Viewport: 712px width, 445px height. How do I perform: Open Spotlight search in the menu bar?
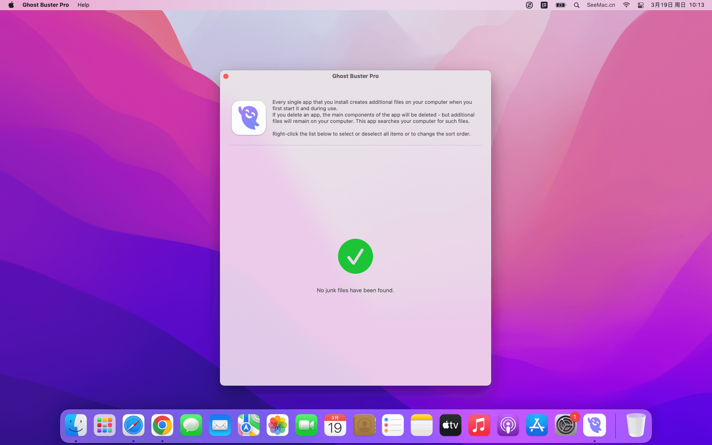point(576,5)
